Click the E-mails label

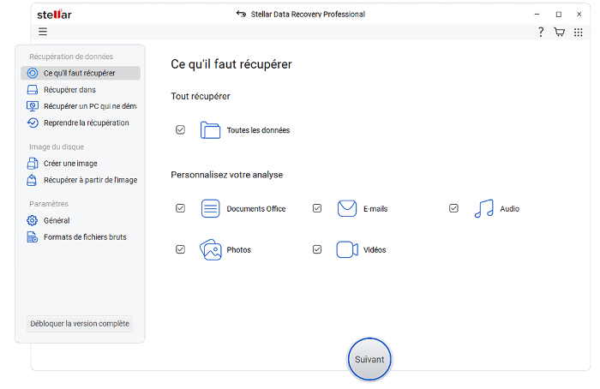pos(375,209)
